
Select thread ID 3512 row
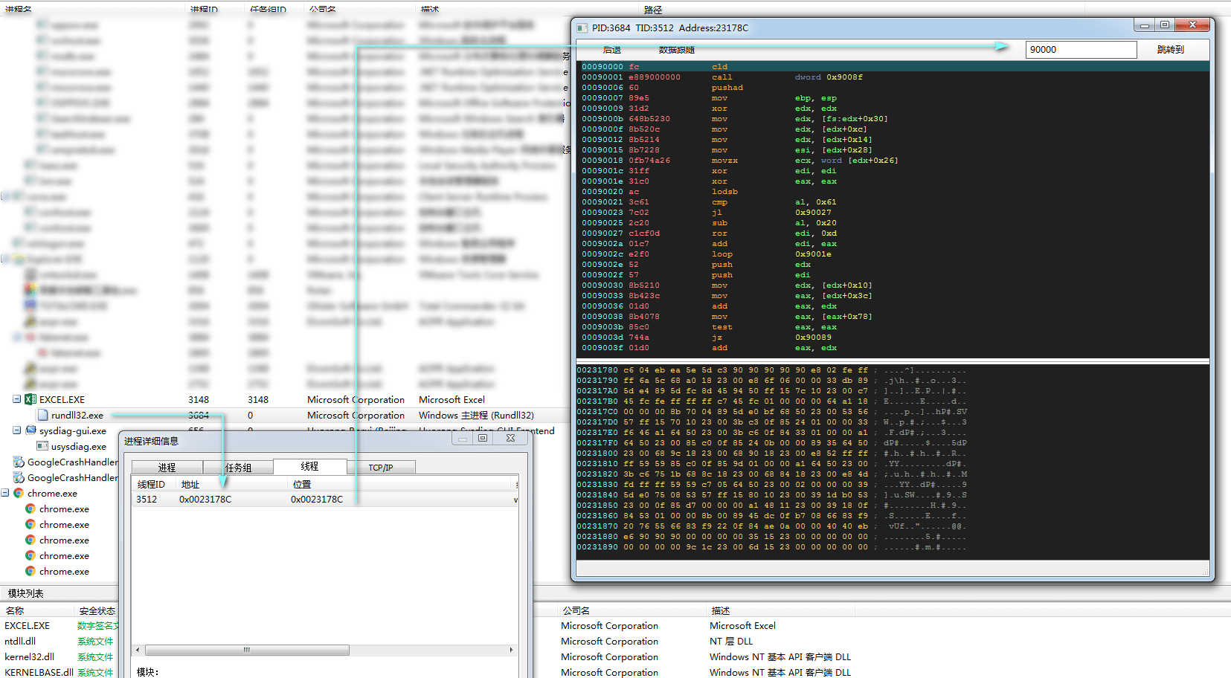tap(325, 499)
